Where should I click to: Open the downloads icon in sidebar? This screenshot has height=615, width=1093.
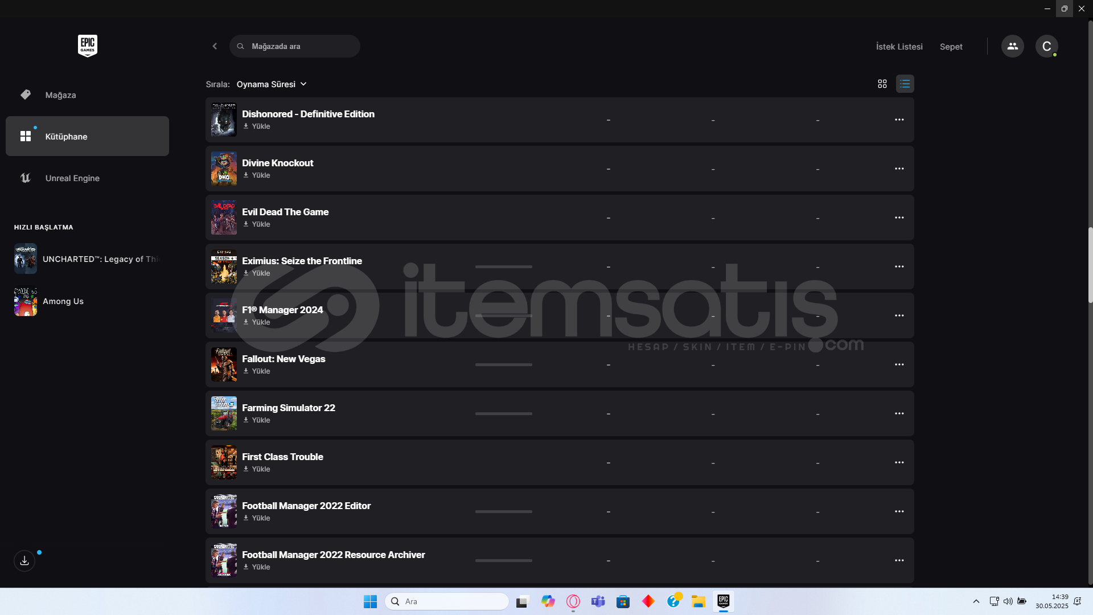24,561
